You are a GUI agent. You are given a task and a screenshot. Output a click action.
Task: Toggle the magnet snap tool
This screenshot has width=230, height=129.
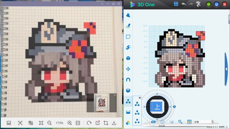128,80
